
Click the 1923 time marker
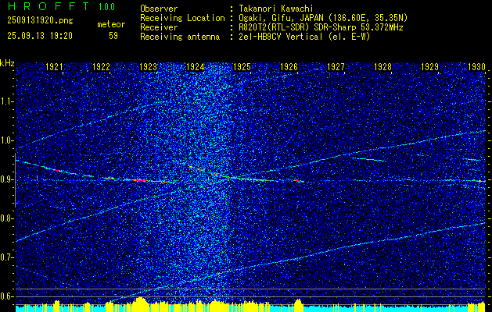click(148, 66)
